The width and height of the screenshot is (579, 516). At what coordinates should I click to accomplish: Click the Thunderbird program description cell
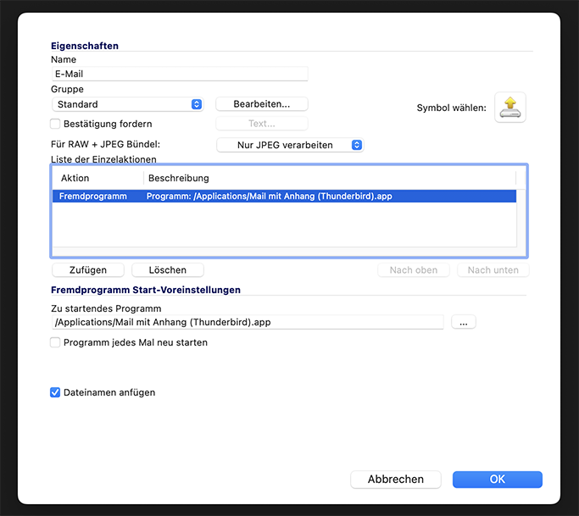(x=270, y=196)
